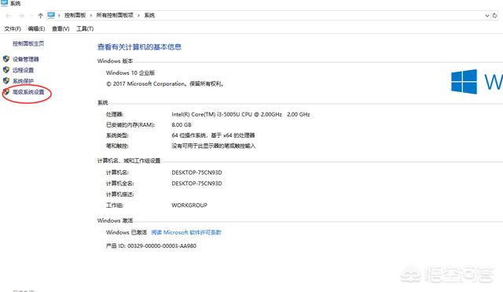The height and width of the screenshot is (292, 503).
Task: Click the computer icon in address bar
Action: click(x=51, y=15)
